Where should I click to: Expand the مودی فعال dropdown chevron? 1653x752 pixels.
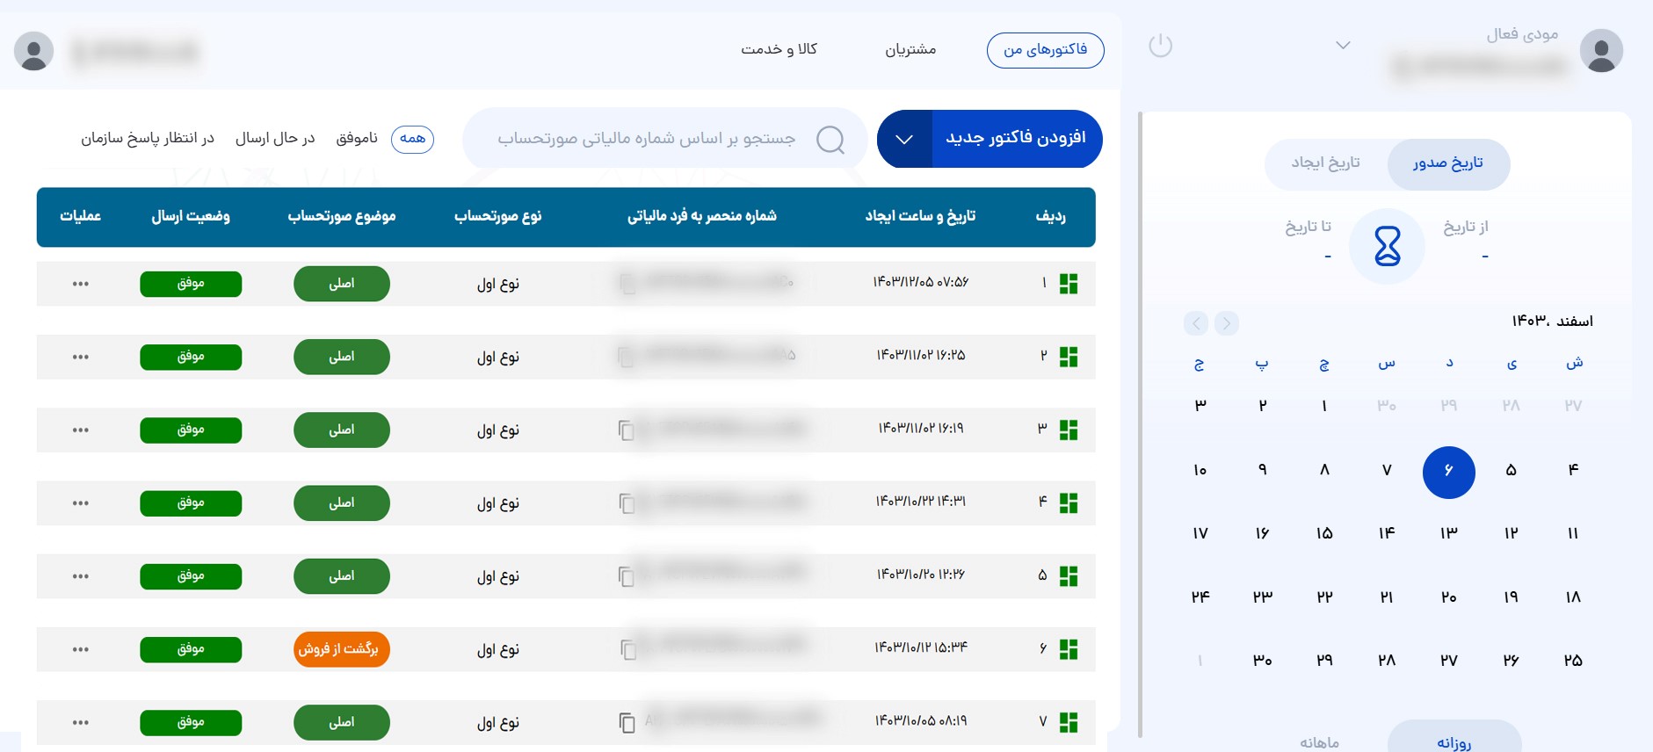pyautogui.click(x=1343, y=46)
